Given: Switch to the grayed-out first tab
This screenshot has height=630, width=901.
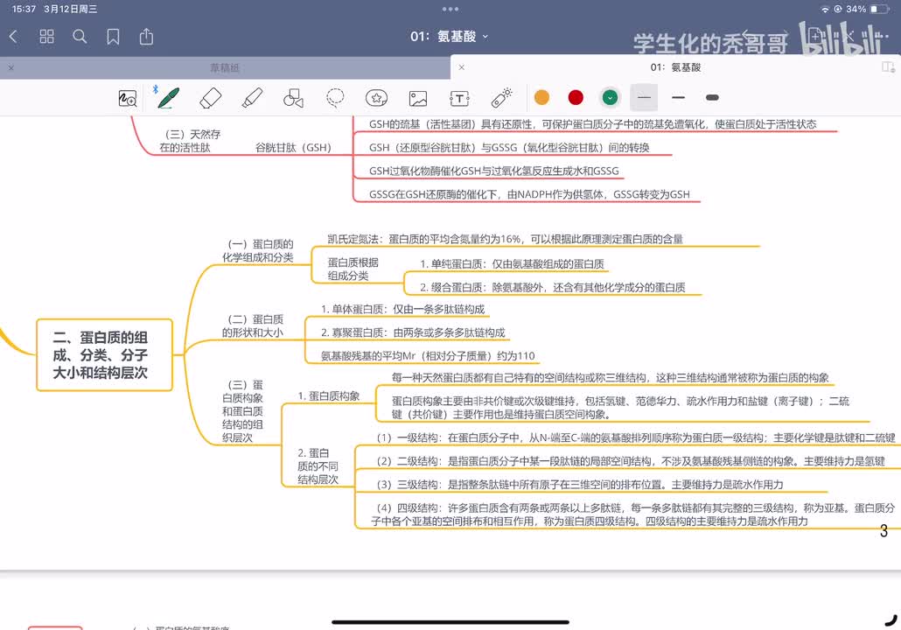Looking at the screenshot, I should pos(225,68).
